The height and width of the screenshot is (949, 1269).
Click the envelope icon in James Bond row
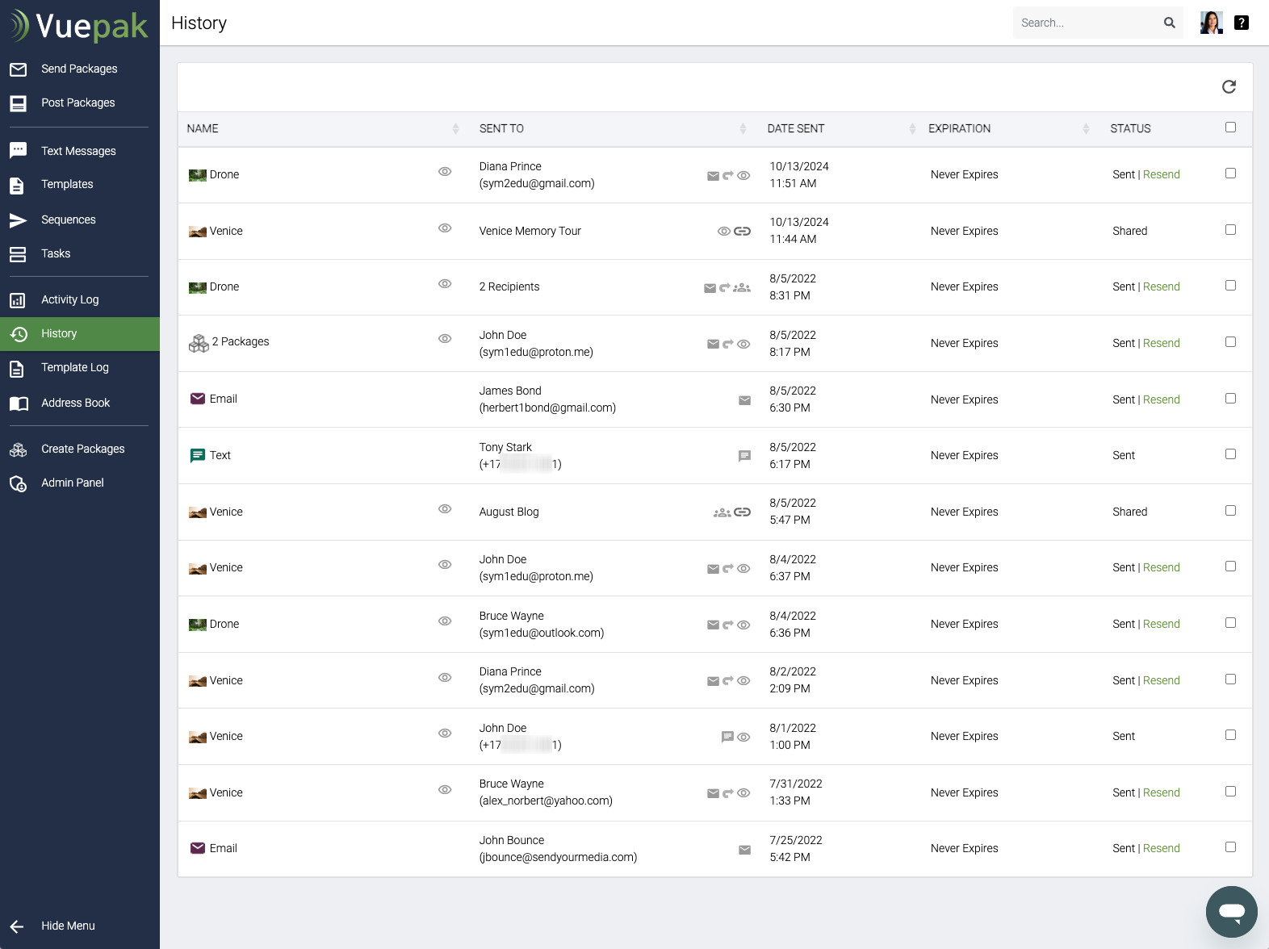point(744,400)
